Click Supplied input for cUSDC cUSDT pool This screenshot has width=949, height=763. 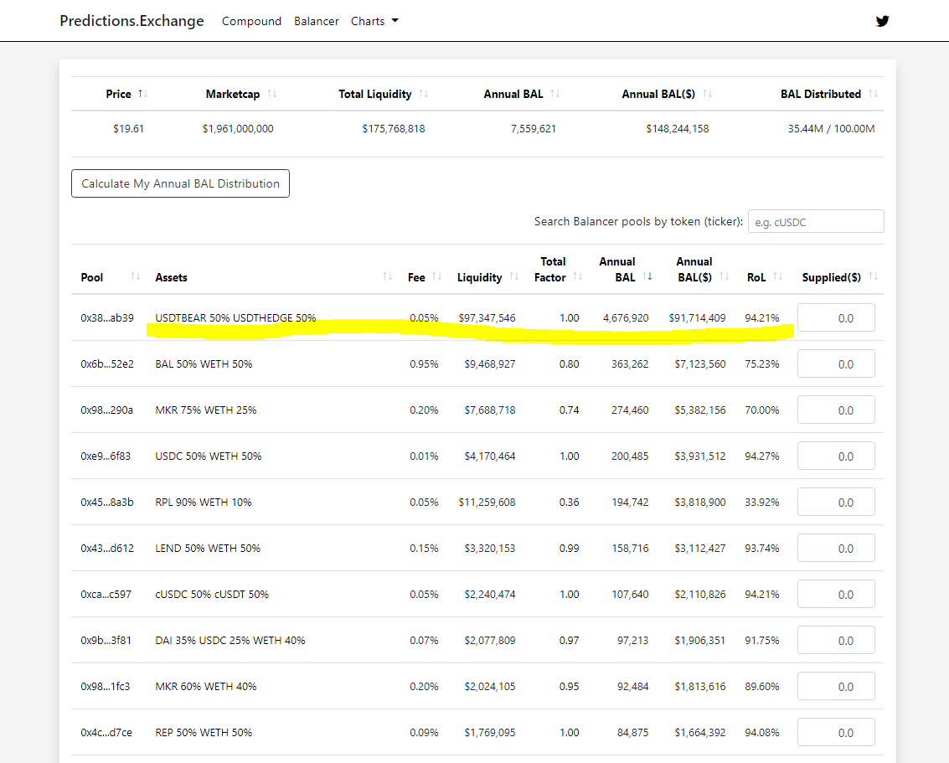coord(836,595)
